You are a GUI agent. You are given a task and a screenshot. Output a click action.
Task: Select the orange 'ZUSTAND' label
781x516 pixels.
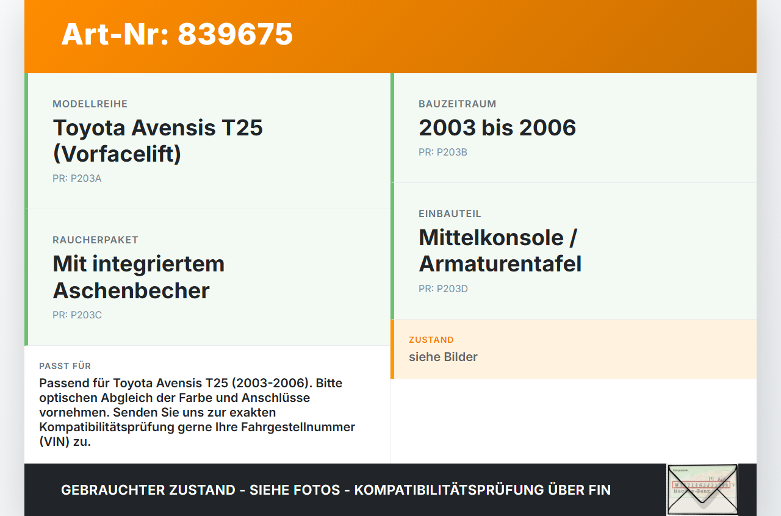pos(431,340)
